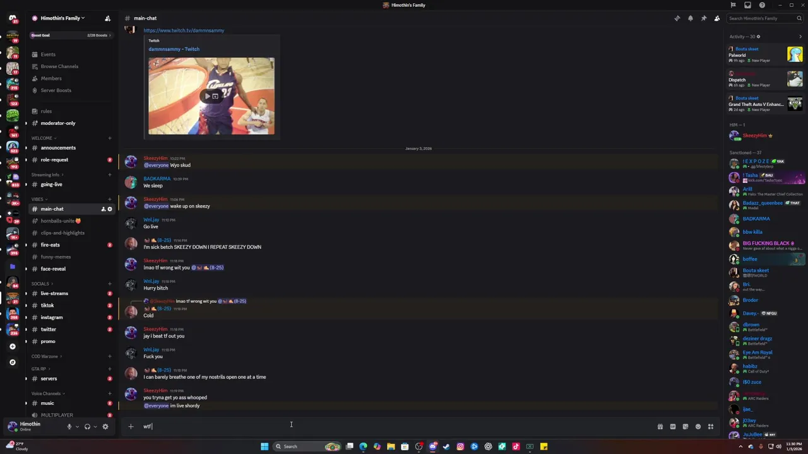
Task: Open the apps launcher icon in message bar
Action: click(x=711, y=427)
